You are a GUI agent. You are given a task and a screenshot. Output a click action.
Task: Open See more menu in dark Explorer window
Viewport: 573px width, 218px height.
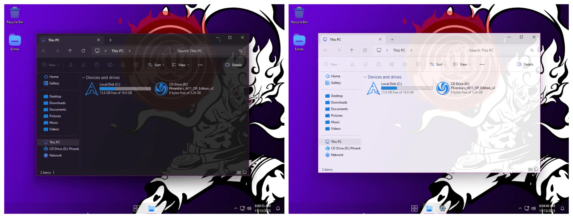(200, 65)
